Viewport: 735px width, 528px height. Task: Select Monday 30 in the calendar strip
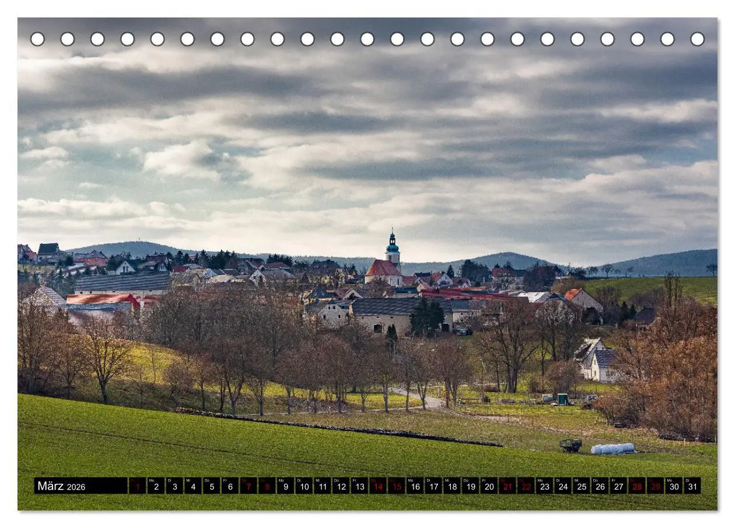(674, 486)
